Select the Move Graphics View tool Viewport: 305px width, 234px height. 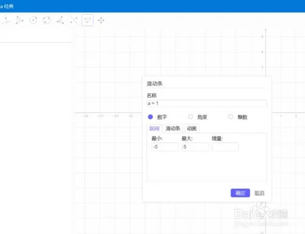(x=101, y=20)
